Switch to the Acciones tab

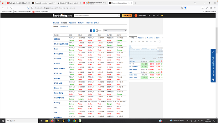coord(72,23)
